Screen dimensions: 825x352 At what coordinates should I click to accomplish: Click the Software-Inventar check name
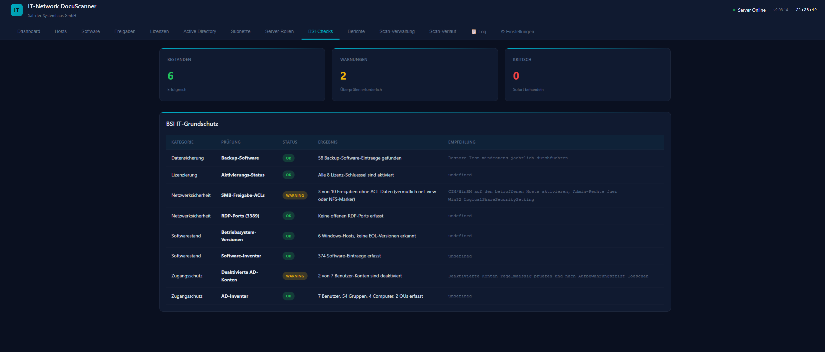[x=241, y=256]
